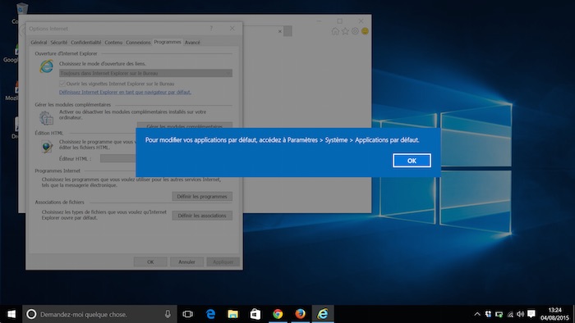
Task: Activate the Cortana microphone icon
Action: [168, 314]
